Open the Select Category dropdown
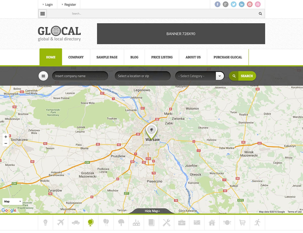The width and height of the screenshot is (303, 233). (x=199, y=76)
